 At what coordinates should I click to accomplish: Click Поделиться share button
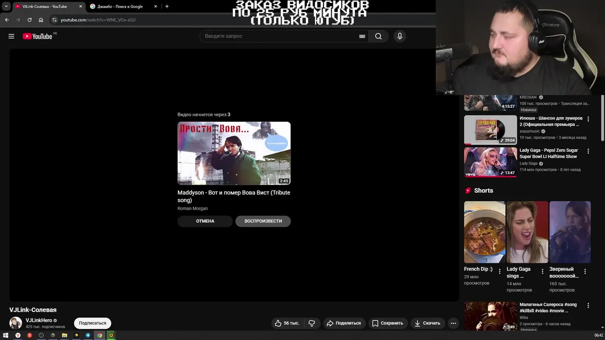coord(344,323)
